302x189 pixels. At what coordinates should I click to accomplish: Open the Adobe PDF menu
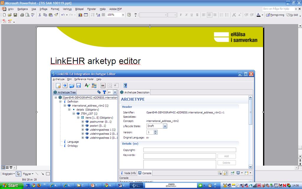point(116,9)
